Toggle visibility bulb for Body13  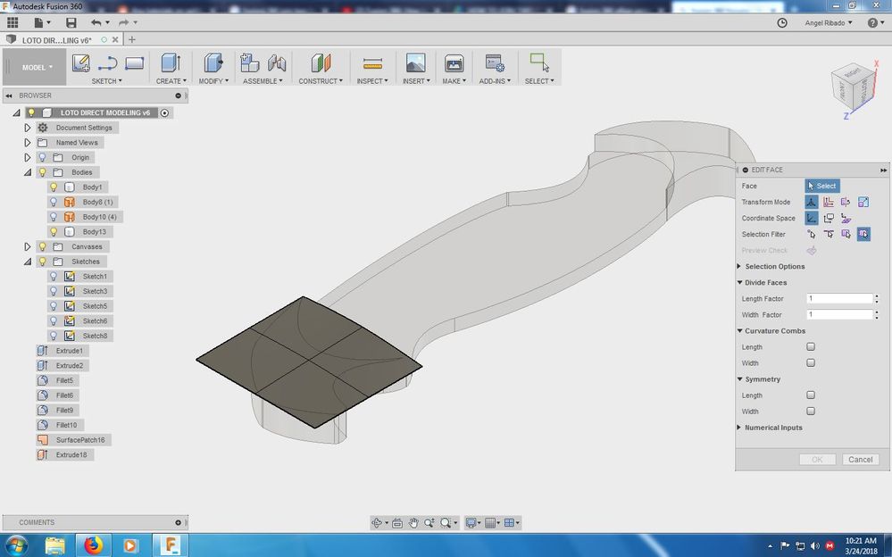click(54, 232)
